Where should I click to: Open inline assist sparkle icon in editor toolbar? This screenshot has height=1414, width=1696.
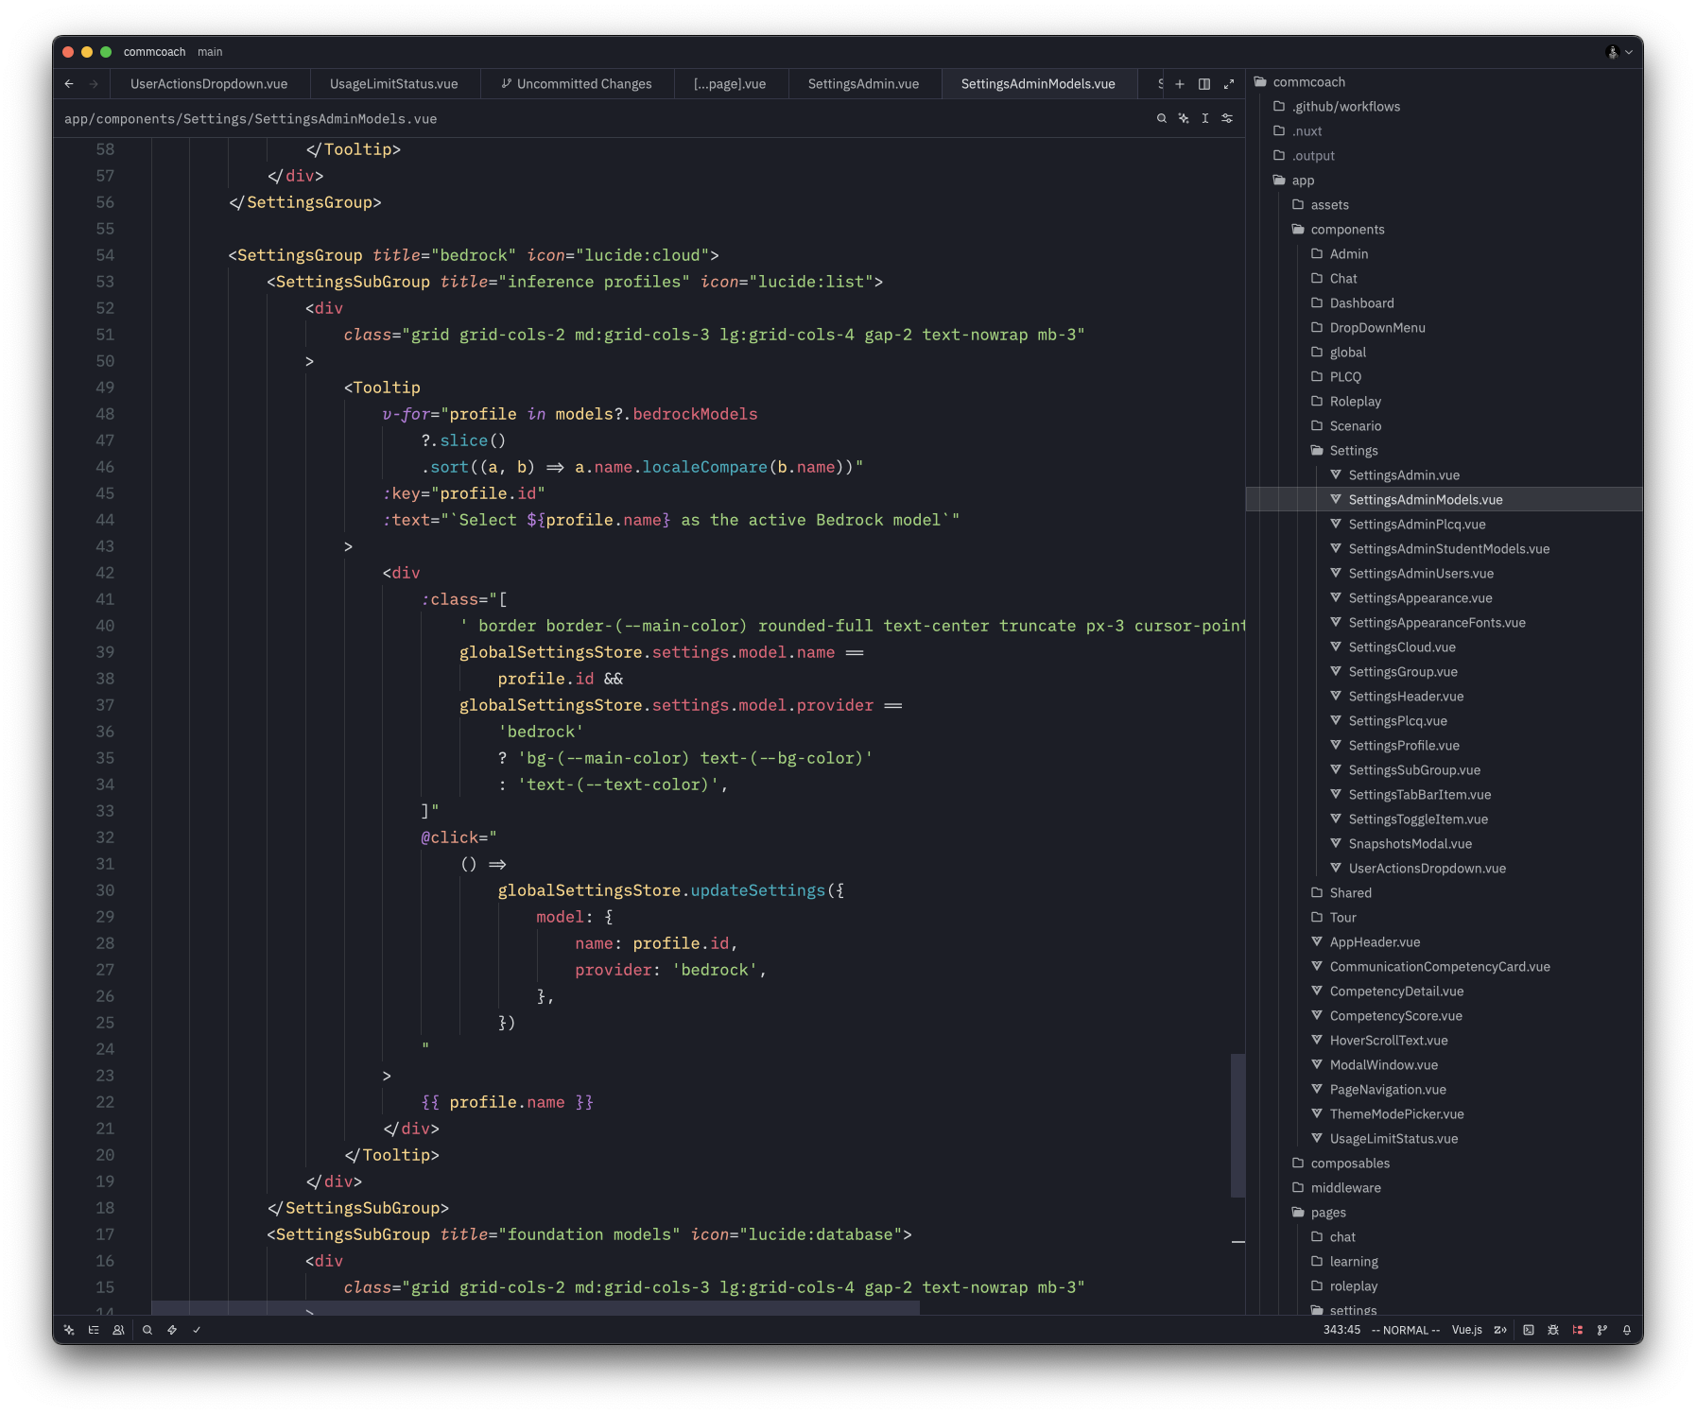coord(1184,118)
